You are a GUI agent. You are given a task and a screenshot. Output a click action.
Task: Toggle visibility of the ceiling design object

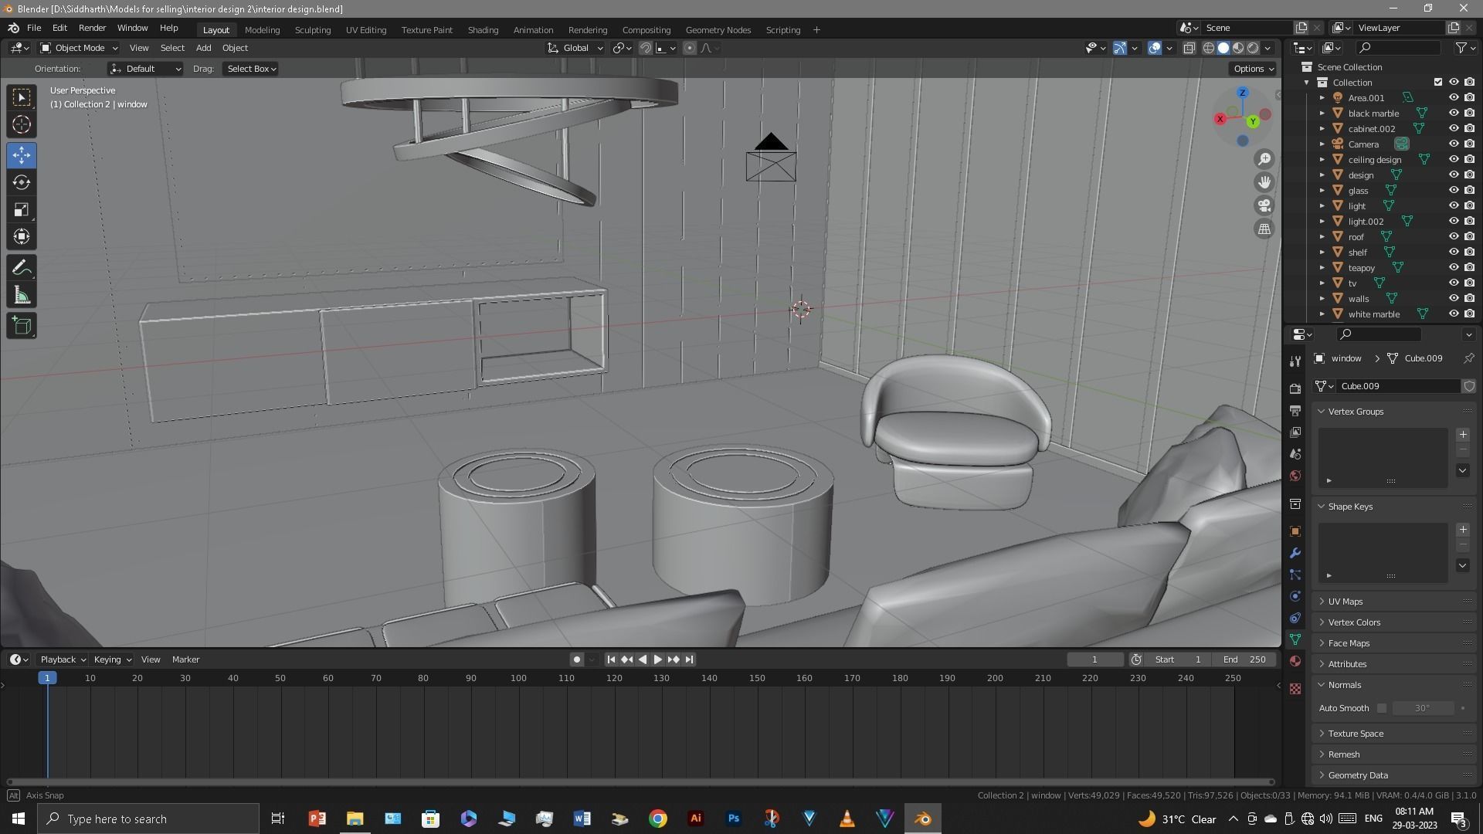pos(1455,159)
